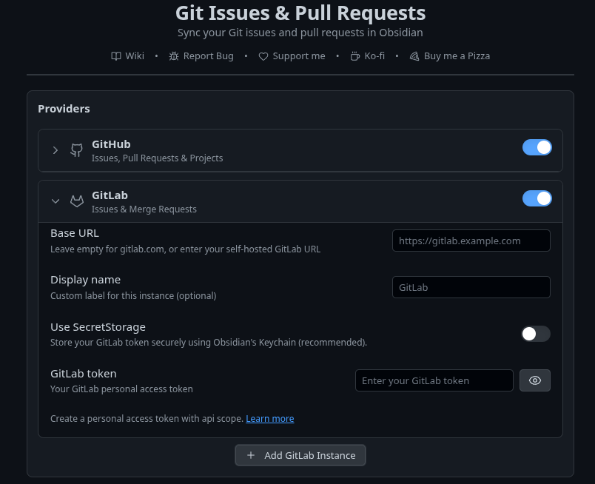Click the coffee cup Ko-fi icon
The width and height of the screenshot is (595, 484).
(x=354, y=56)
